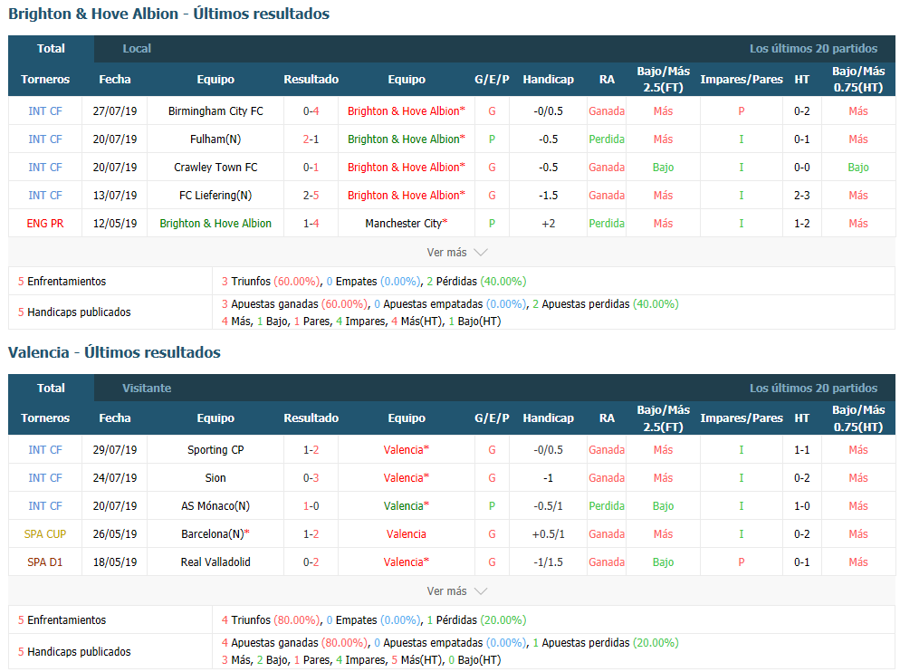The height and width of the screenshot is (672, 900).
Task: Click Brighton & Hove Albion in Fulham row
Action: 406,139
